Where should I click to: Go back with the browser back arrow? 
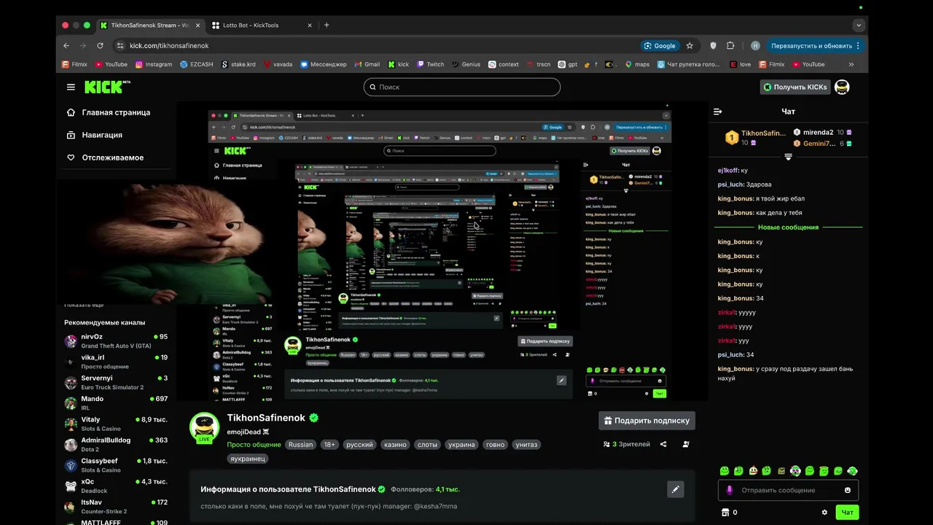pyautogui.click(x=66, y=45)
